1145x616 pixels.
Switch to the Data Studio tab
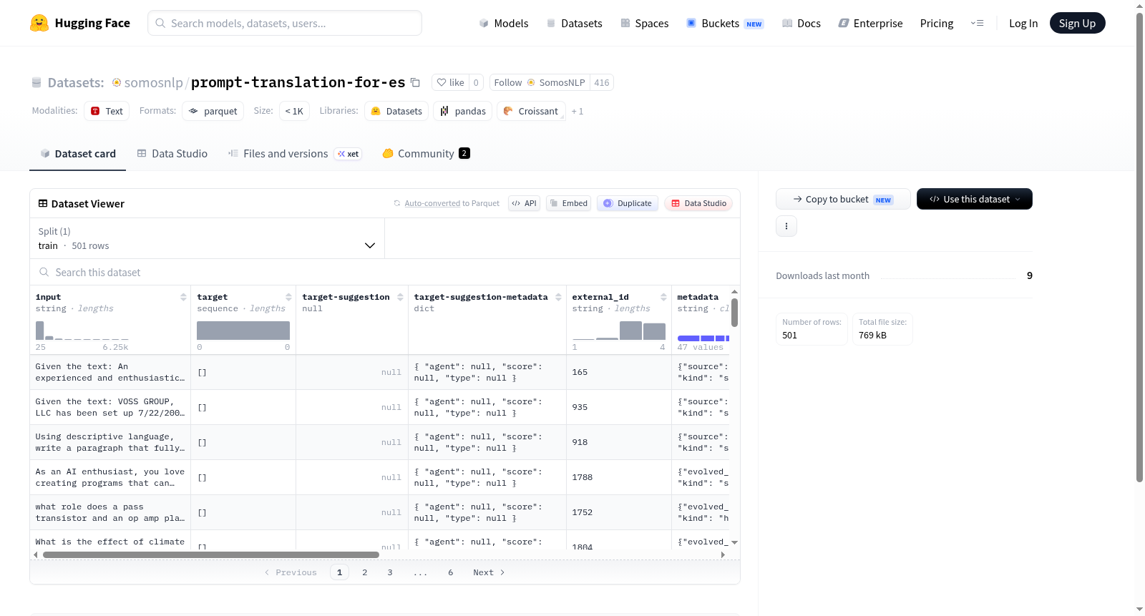pyautogui.click(x=172, y=153)
